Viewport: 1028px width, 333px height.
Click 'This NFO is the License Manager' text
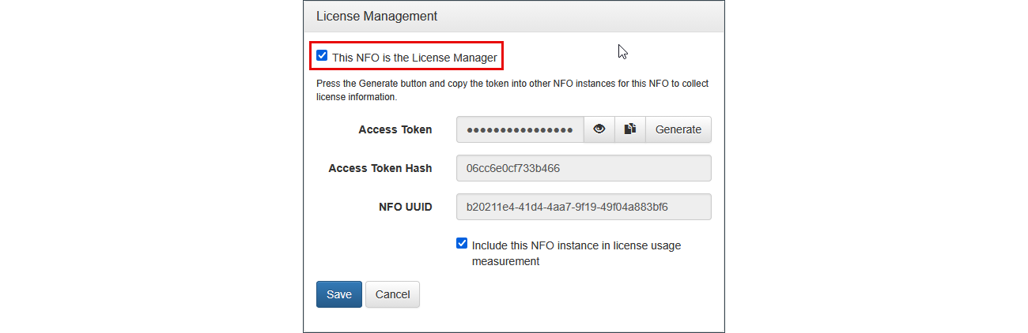tap(414, 58)
